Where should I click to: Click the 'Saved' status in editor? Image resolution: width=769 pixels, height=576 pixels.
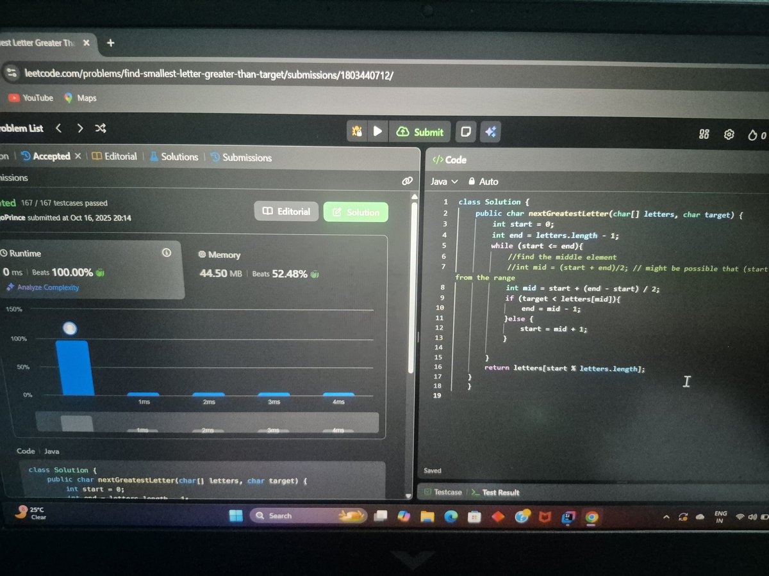pos(433,470)
